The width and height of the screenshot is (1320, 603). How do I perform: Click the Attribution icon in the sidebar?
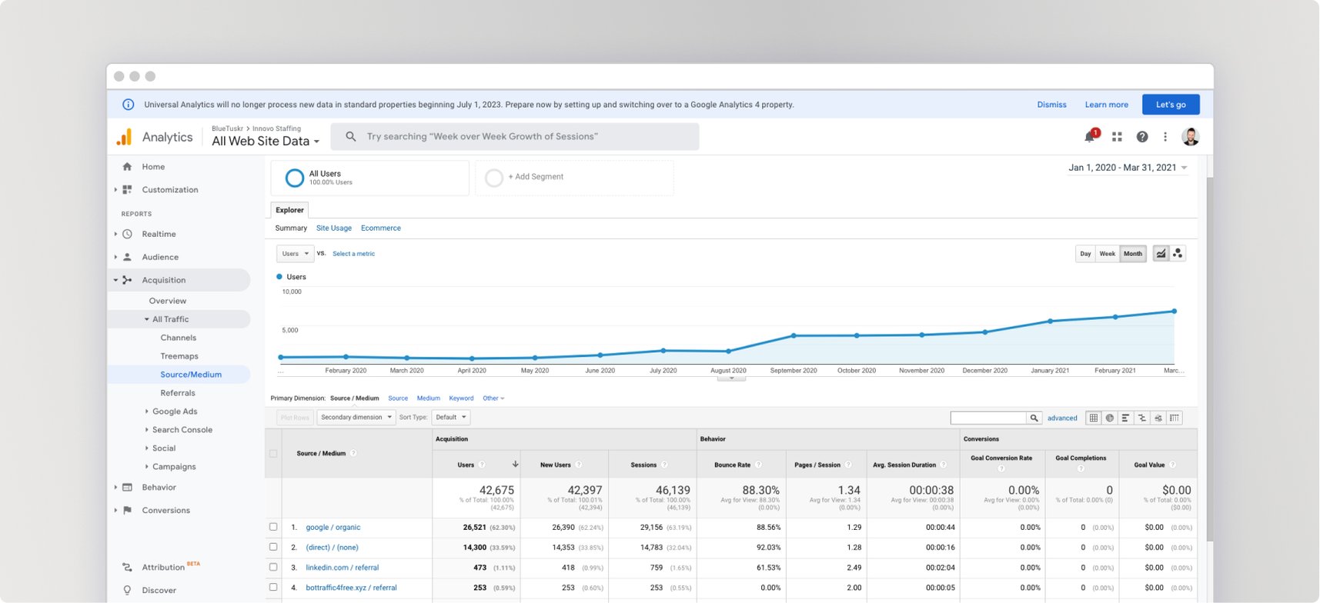point(127,568)
